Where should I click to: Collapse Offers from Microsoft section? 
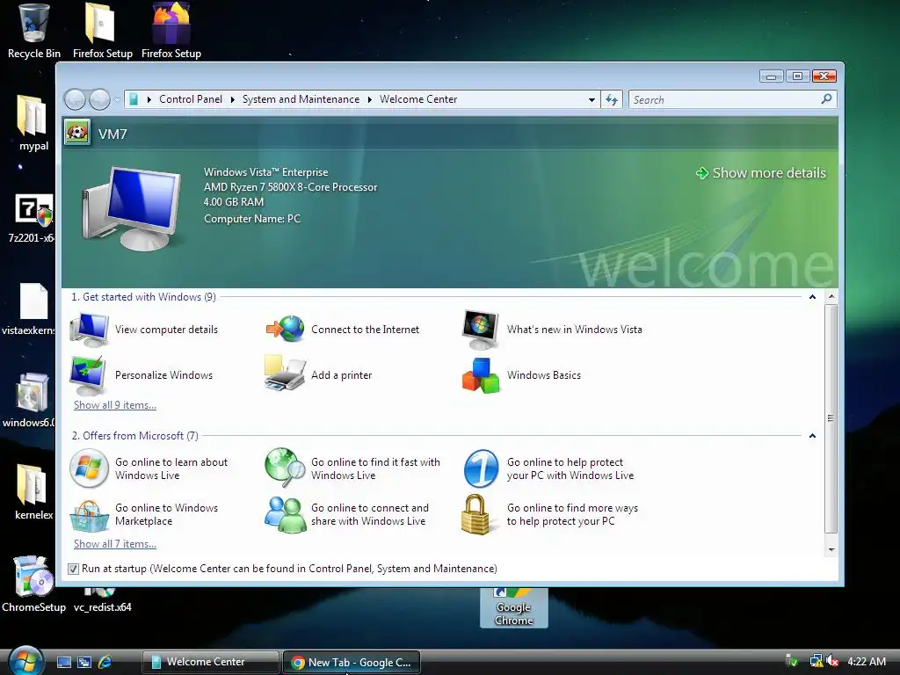pos(812,436)
